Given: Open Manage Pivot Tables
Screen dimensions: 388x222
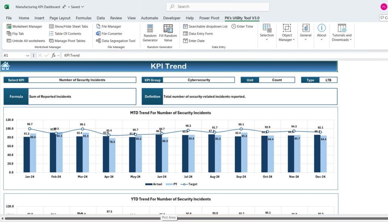Looking at the screenshot, I should pyautogui.click(x=67, y=41).
